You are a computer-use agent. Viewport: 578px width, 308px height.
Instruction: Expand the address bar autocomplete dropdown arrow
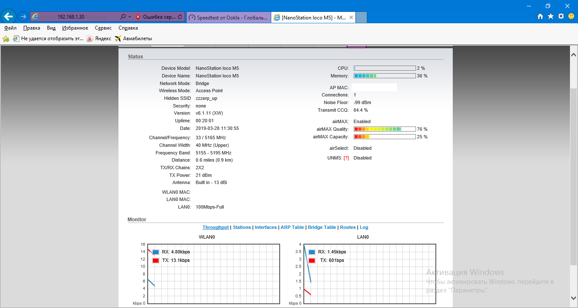pos(129,17)
